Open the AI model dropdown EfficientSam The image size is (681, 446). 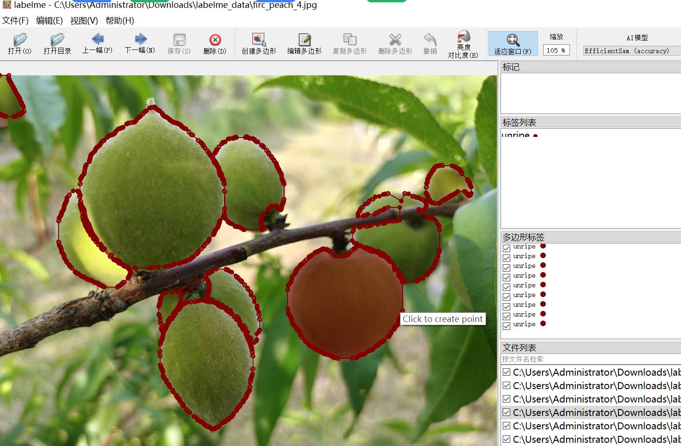(631, 51)
